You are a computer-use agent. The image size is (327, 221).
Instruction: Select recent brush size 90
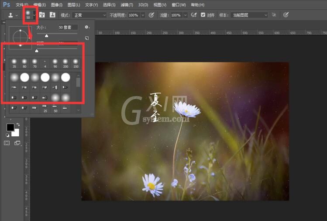[55, 63]
